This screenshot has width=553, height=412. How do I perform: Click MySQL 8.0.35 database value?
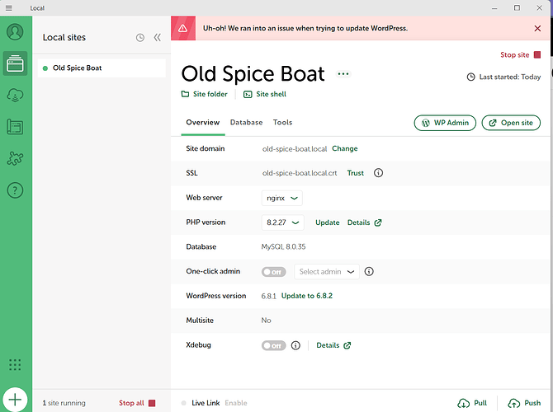tap(283, 247)
